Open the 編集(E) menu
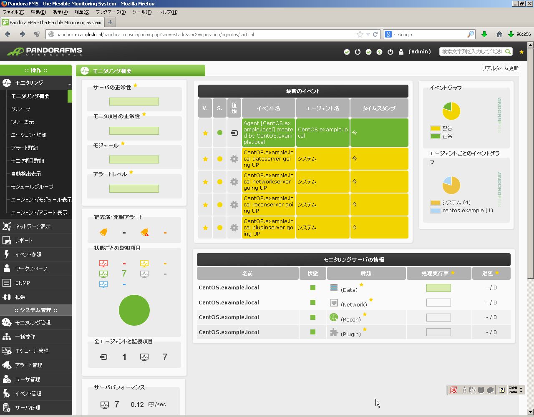This screenshot has height=417, width=534. coord(38,12)
